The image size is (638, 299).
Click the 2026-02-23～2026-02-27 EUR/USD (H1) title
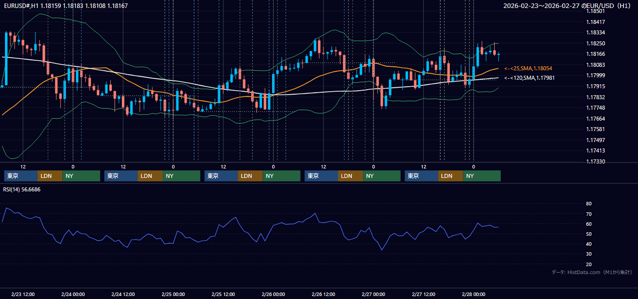click(568, 6)
